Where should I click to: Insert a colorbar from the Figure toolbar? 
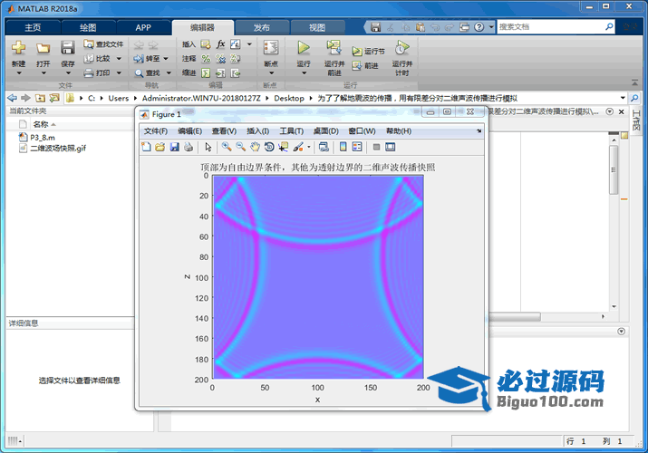point(343,147)
